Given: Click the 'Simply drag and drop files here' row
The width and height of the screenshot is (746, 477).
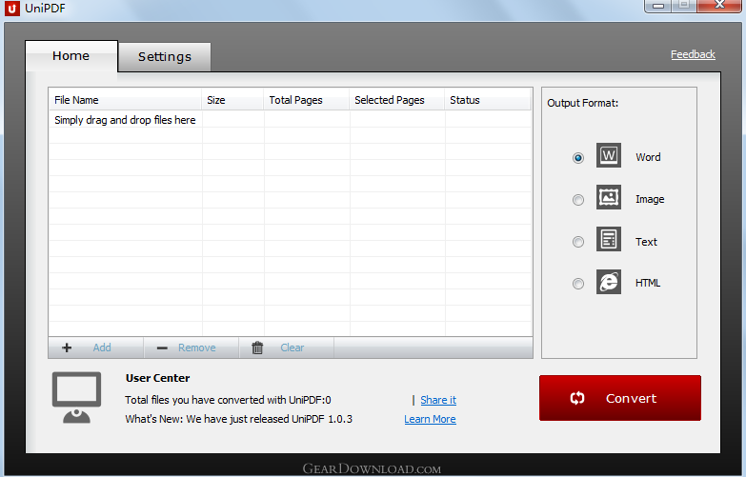Looking at the screenshot, I should [291, 120].
